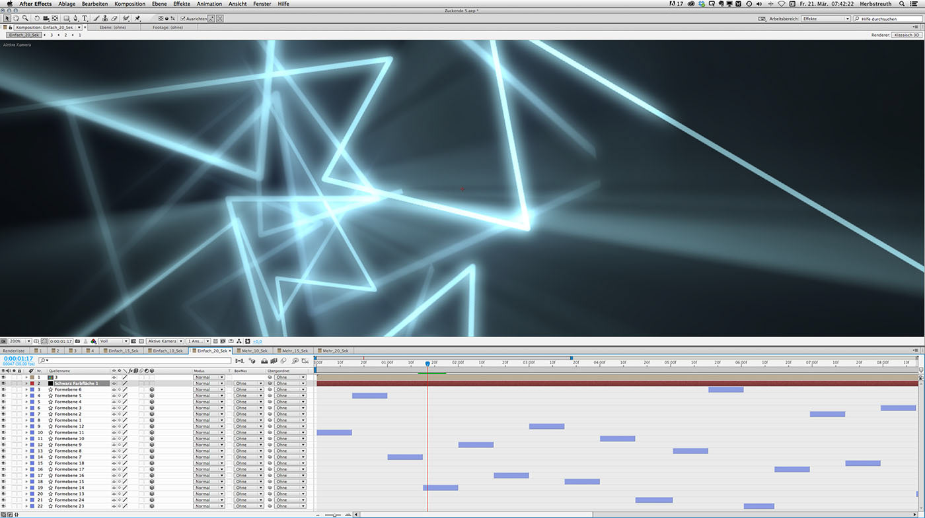925x518 pixels.
Task: Toggle 3D layer switch for Formebene 5
Action: tap(152, 395)
